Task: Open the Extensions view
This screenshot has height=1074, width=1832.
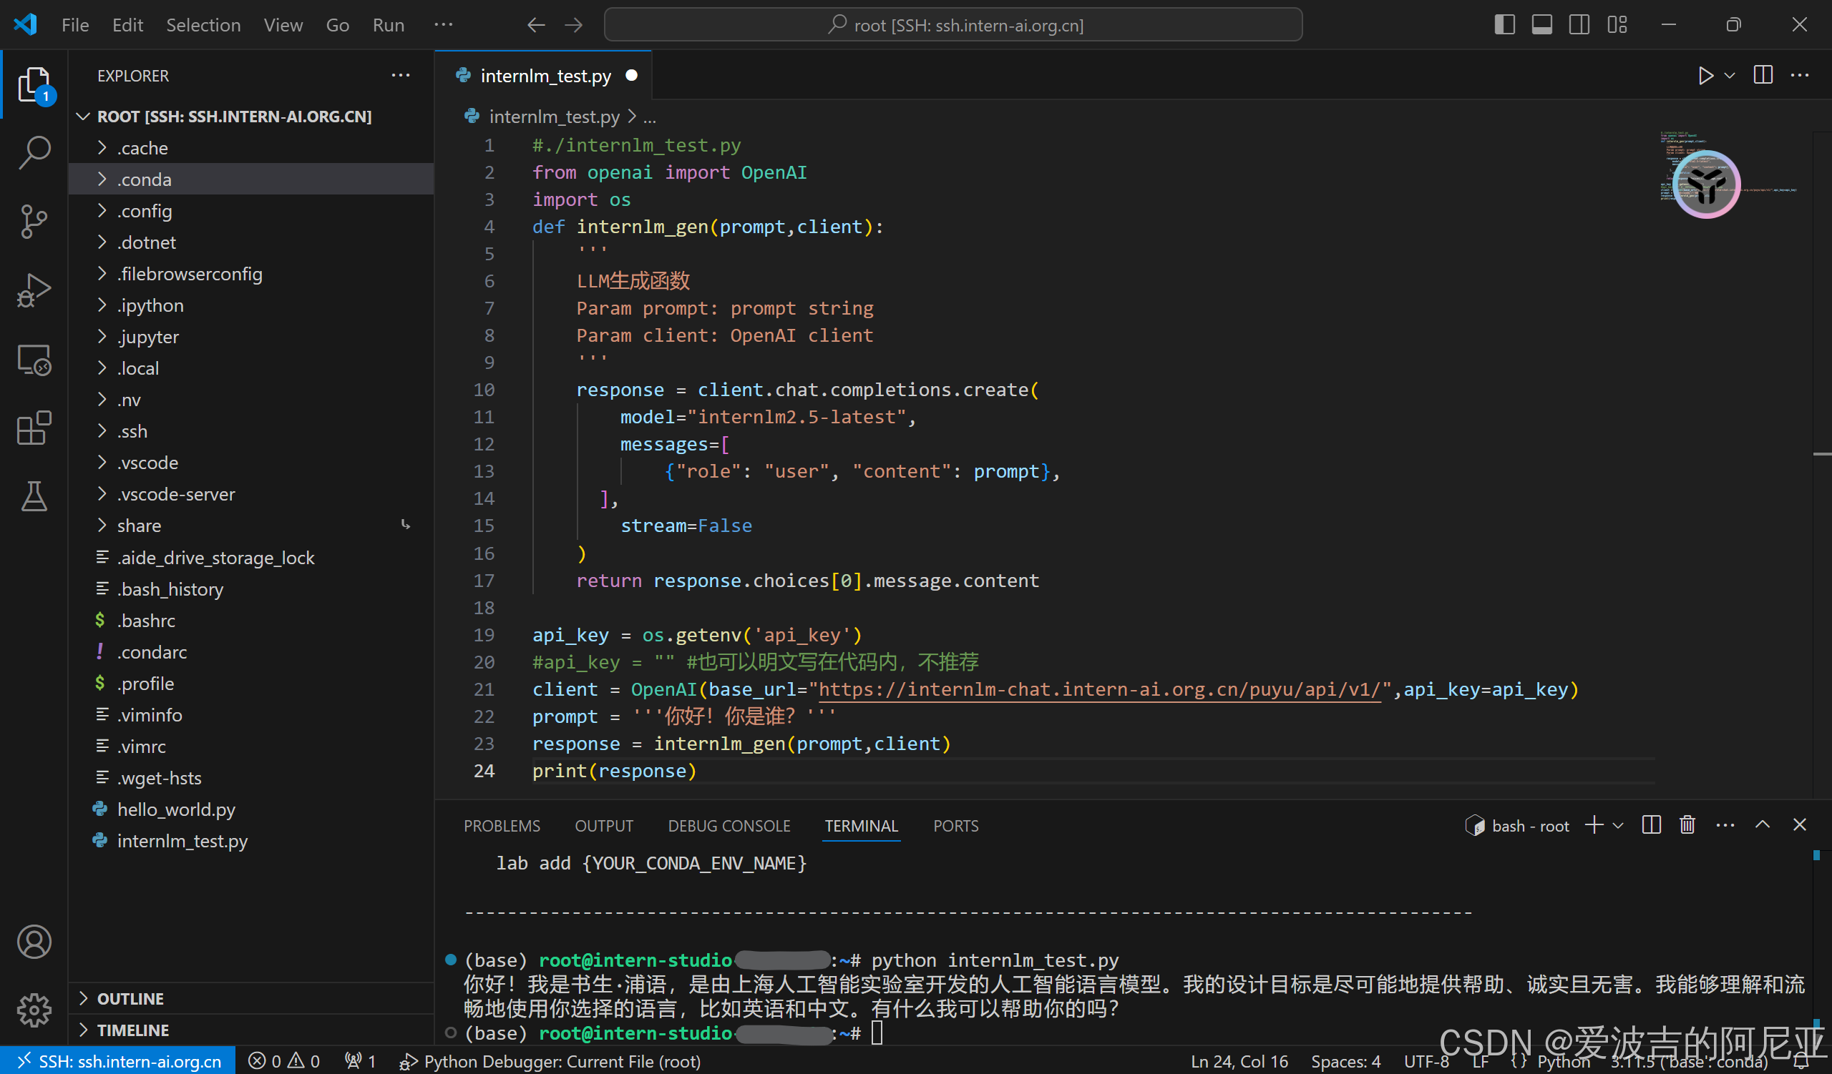Action: point(34,428)
